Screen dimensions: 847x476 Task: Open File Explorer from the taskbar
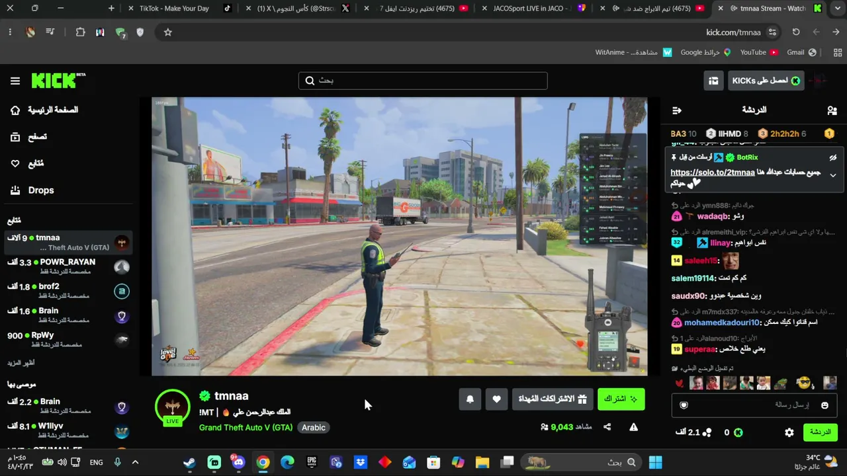coord(482,462)
